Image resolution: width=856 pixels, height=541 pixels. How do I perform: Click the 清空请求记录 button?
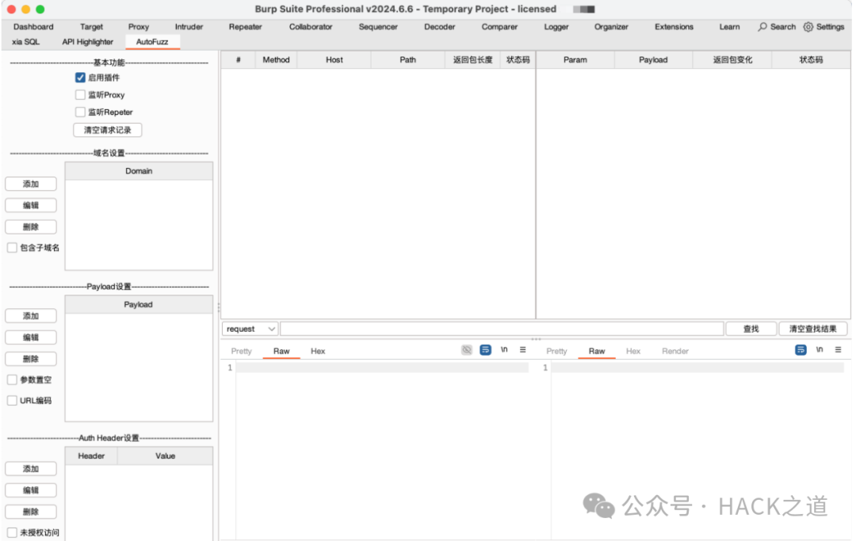(x=108, y=130)
